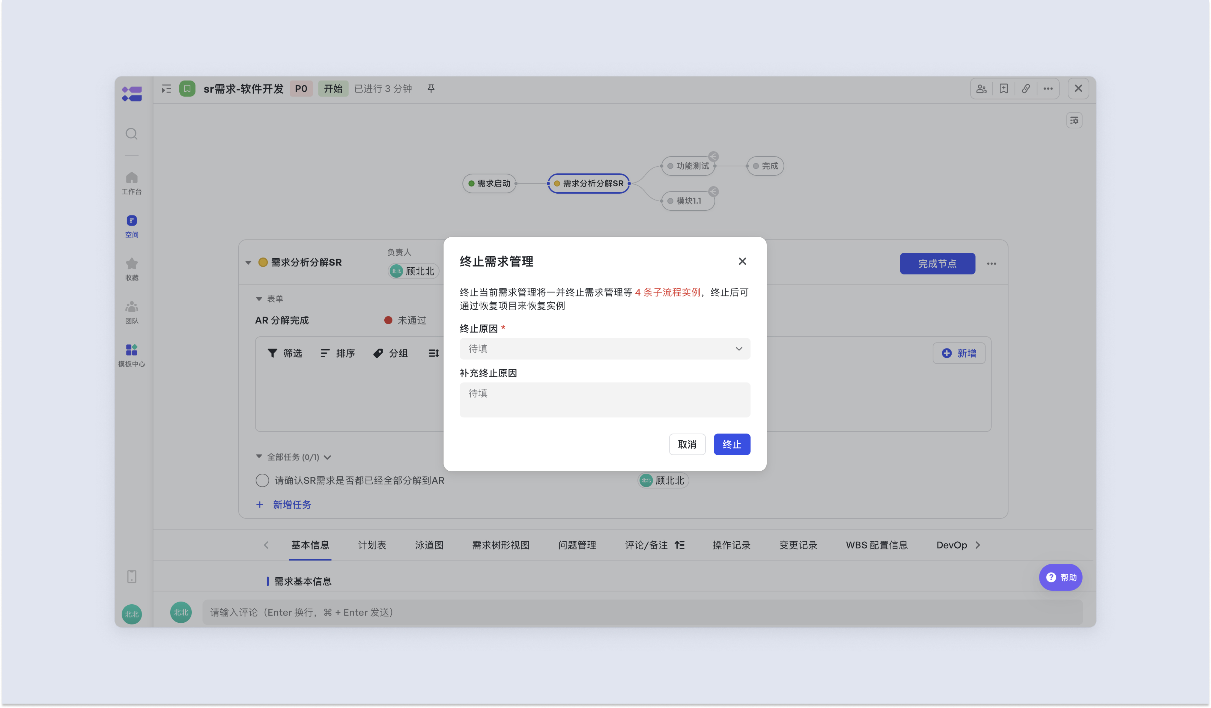Click the row height icon after 分组
Image resolution: width=1211 pixels, height=708 pixels.
tap(434, 353)
